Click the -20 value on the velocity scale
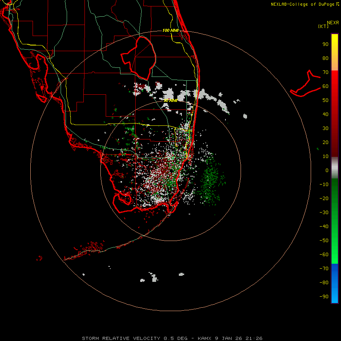Screen dimensions: 341x341 point(324,198)
